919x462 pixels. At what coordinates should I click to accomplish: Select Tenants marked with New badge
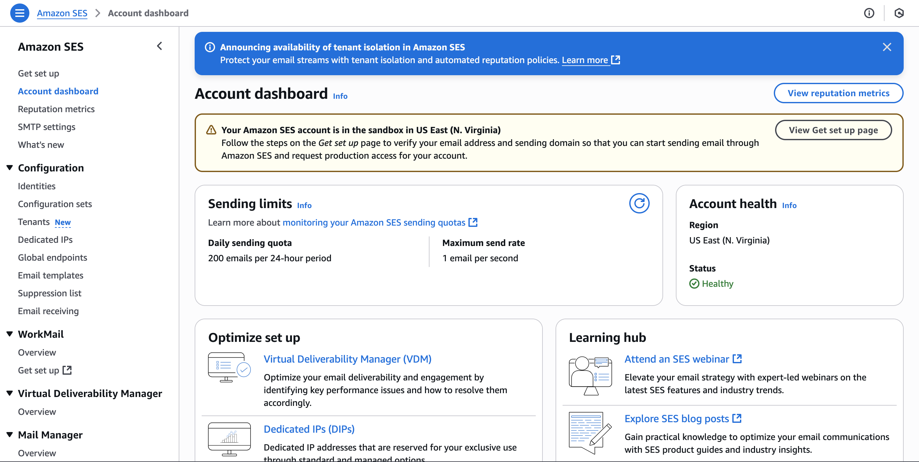point(34,221)
